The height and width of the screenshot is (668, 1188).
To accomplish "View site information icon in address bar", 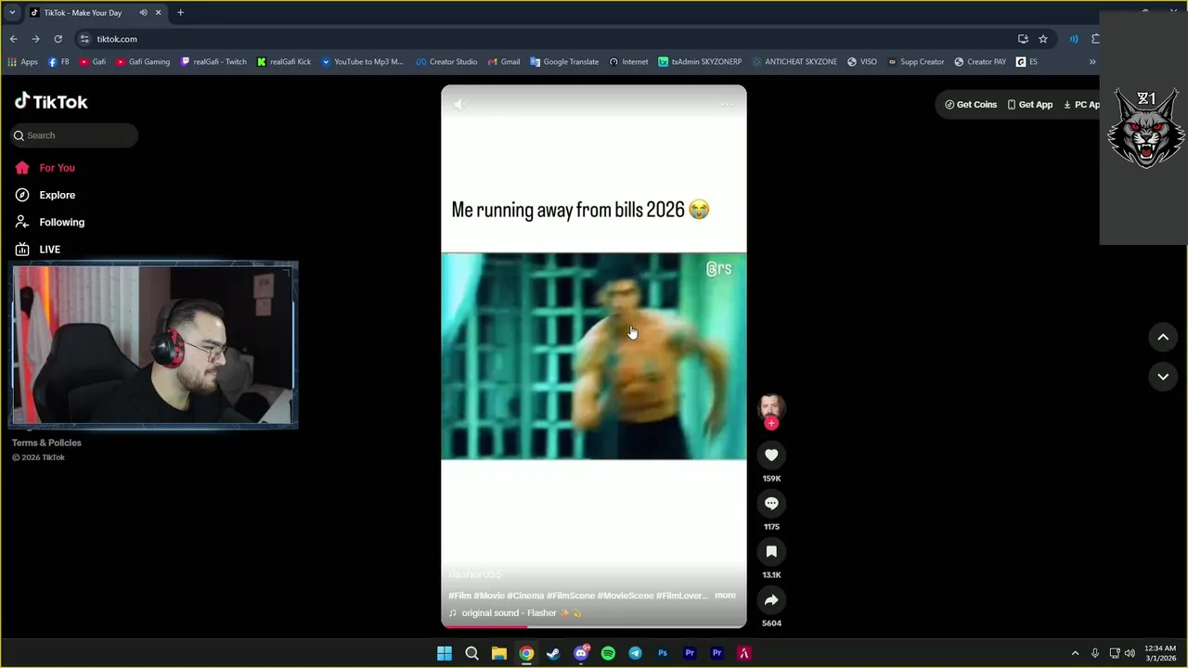I will [x=84, y=39].
